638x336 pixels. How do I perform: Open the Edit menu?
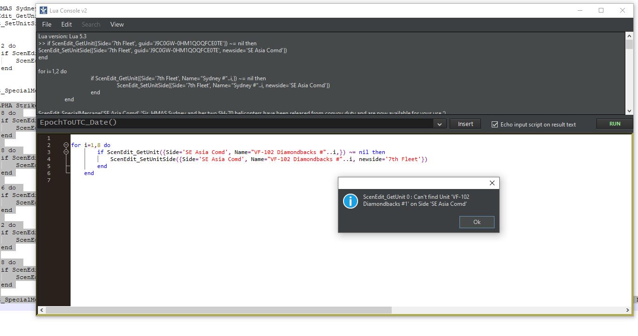(x=66, y=24)
